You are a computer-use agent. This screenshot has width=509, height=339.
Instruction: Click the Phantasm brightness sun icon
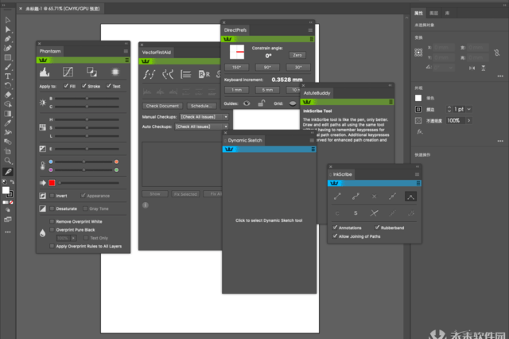pyautogui.click(x=42, y=103)
